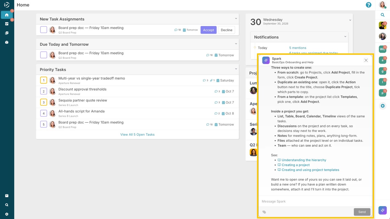Open View All 5 Open Tasks link
Screen dimensions: 390x219
137,134
